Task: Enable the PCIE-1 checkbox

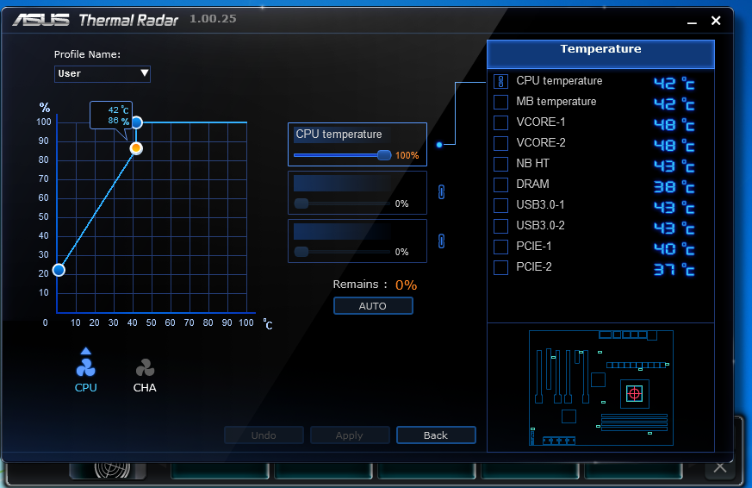Action: pos(500,247)
